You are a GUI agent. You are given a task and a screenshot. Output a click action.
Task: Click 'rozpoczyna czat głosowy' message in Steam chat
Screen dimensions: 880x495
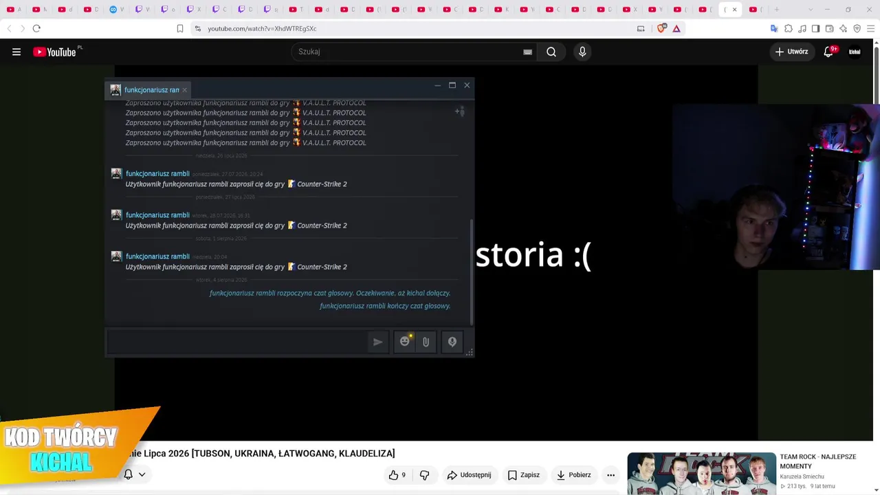[330, 293]
